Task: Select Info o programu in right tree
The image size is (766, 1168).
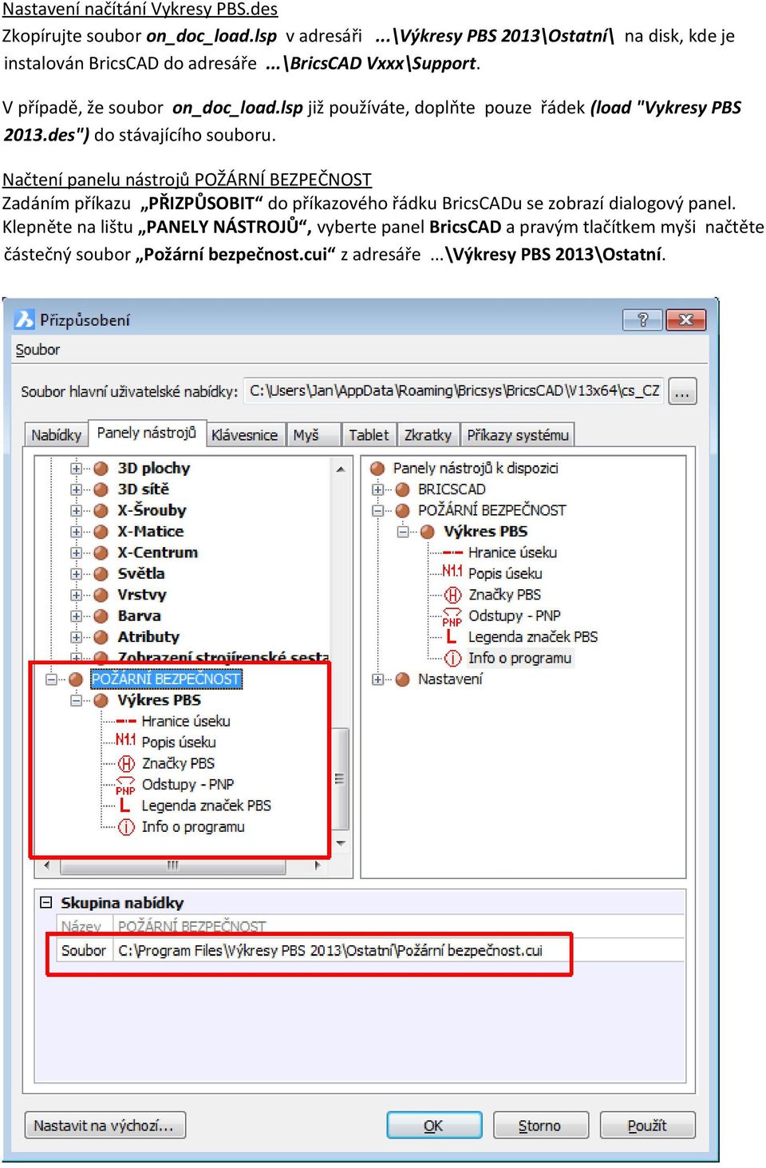Action: click(519, 659)
